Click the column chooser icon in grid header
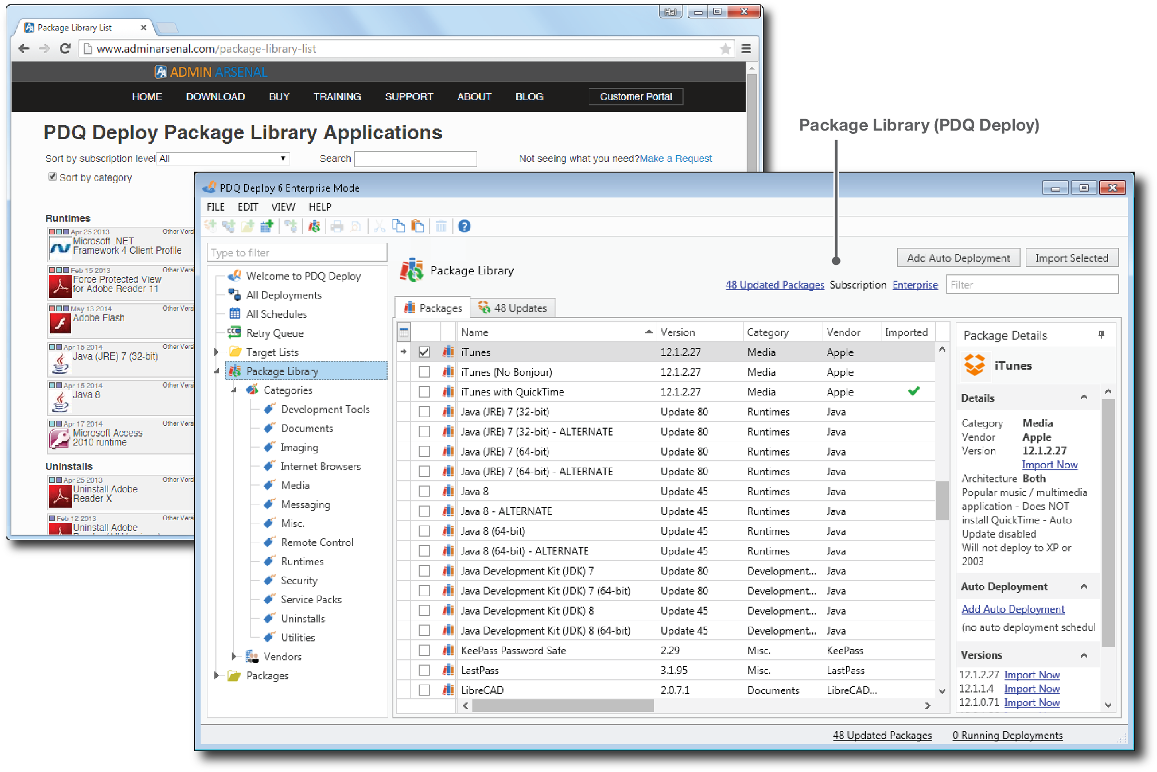This screenshot has width=1157, height=772. (x=404, y=333)
